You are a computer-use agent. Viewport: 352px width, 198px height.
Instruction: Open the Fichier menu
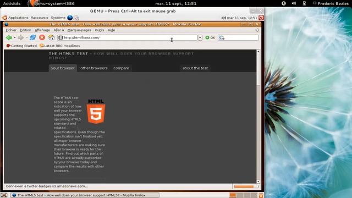[11, 30]
